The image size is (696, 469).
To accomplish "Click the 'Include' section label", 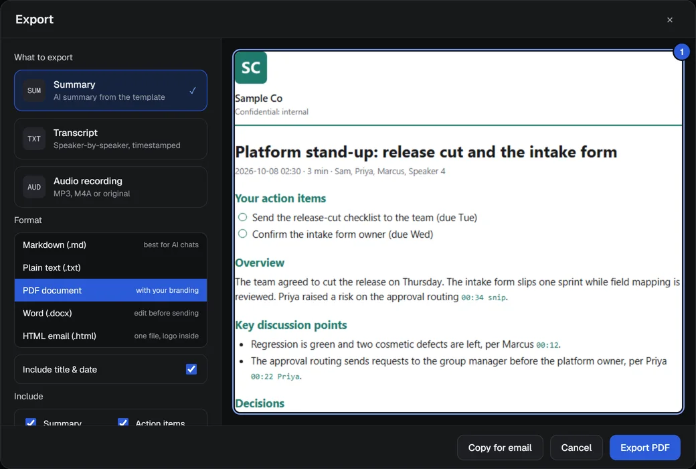I will 28,396.
